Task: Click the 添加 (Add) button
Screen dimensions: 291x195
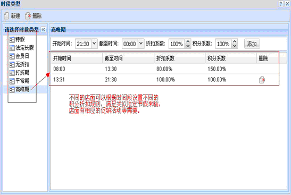Action: [252, 44]
